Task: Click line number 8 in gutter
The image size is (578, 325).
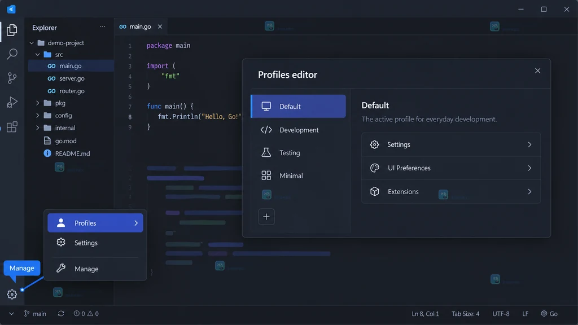Action: [x=130, y=117]
